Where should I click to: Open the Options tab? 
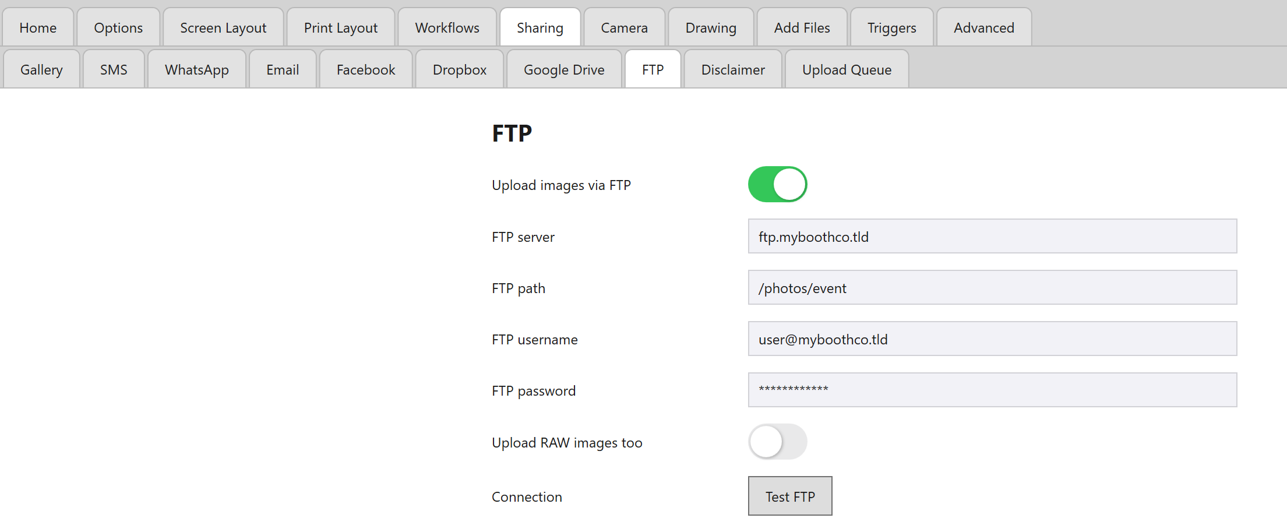pyautogui.click(x=118, y=27)
